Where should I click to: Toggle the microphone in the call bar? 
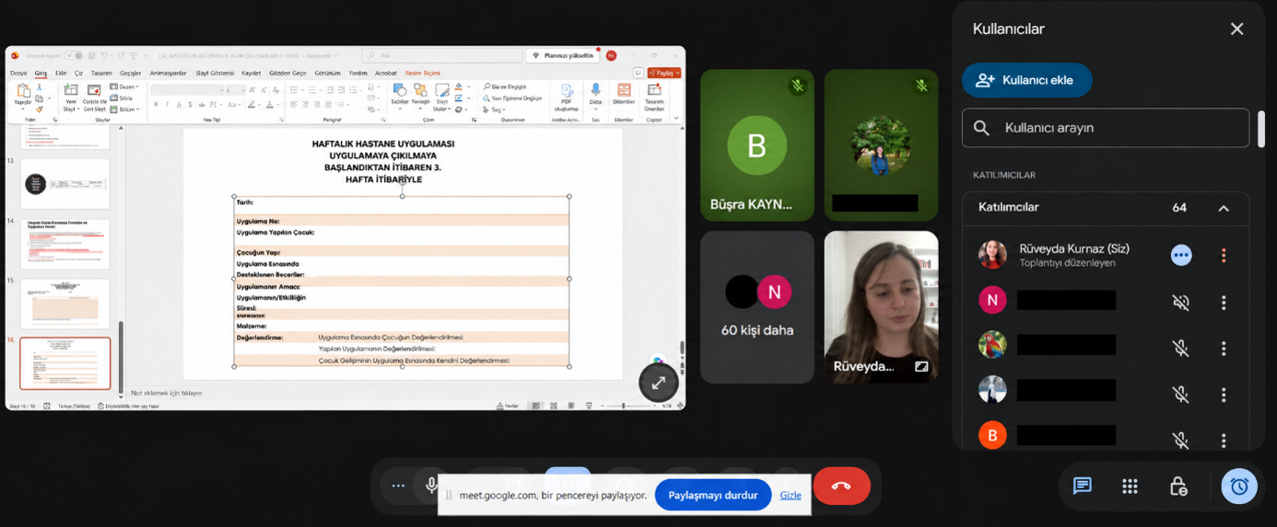[x=431, y=486]
